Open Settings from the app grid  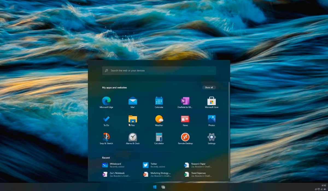[212, 137]
